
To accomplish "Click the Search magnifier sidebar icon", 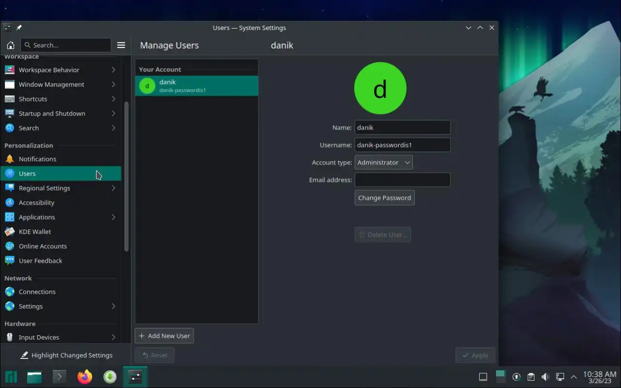I will coord(10,128).
